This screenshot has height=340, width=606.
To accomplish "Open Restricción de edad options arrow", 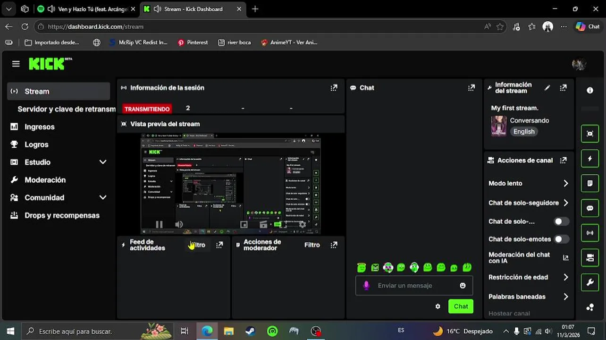I will pyautogui.click(x=565, y=278).
